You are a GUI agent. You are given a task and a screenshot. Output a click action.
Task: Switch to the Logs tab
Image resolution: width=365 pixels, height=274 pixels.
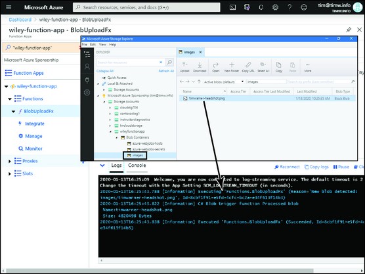tap(116, 166)
